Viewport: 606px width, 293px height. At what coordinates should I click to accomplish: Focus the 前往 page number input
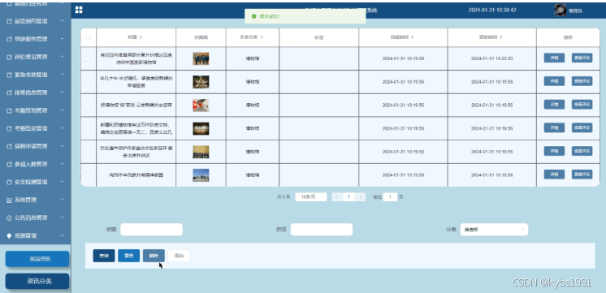coord(390,197)
